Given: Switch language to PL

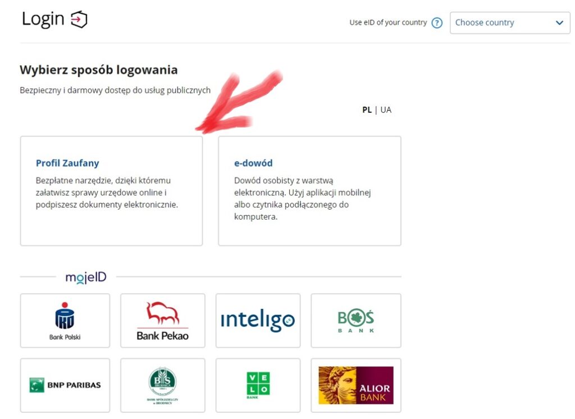Looking at the screenshot, I should point(367,110).
